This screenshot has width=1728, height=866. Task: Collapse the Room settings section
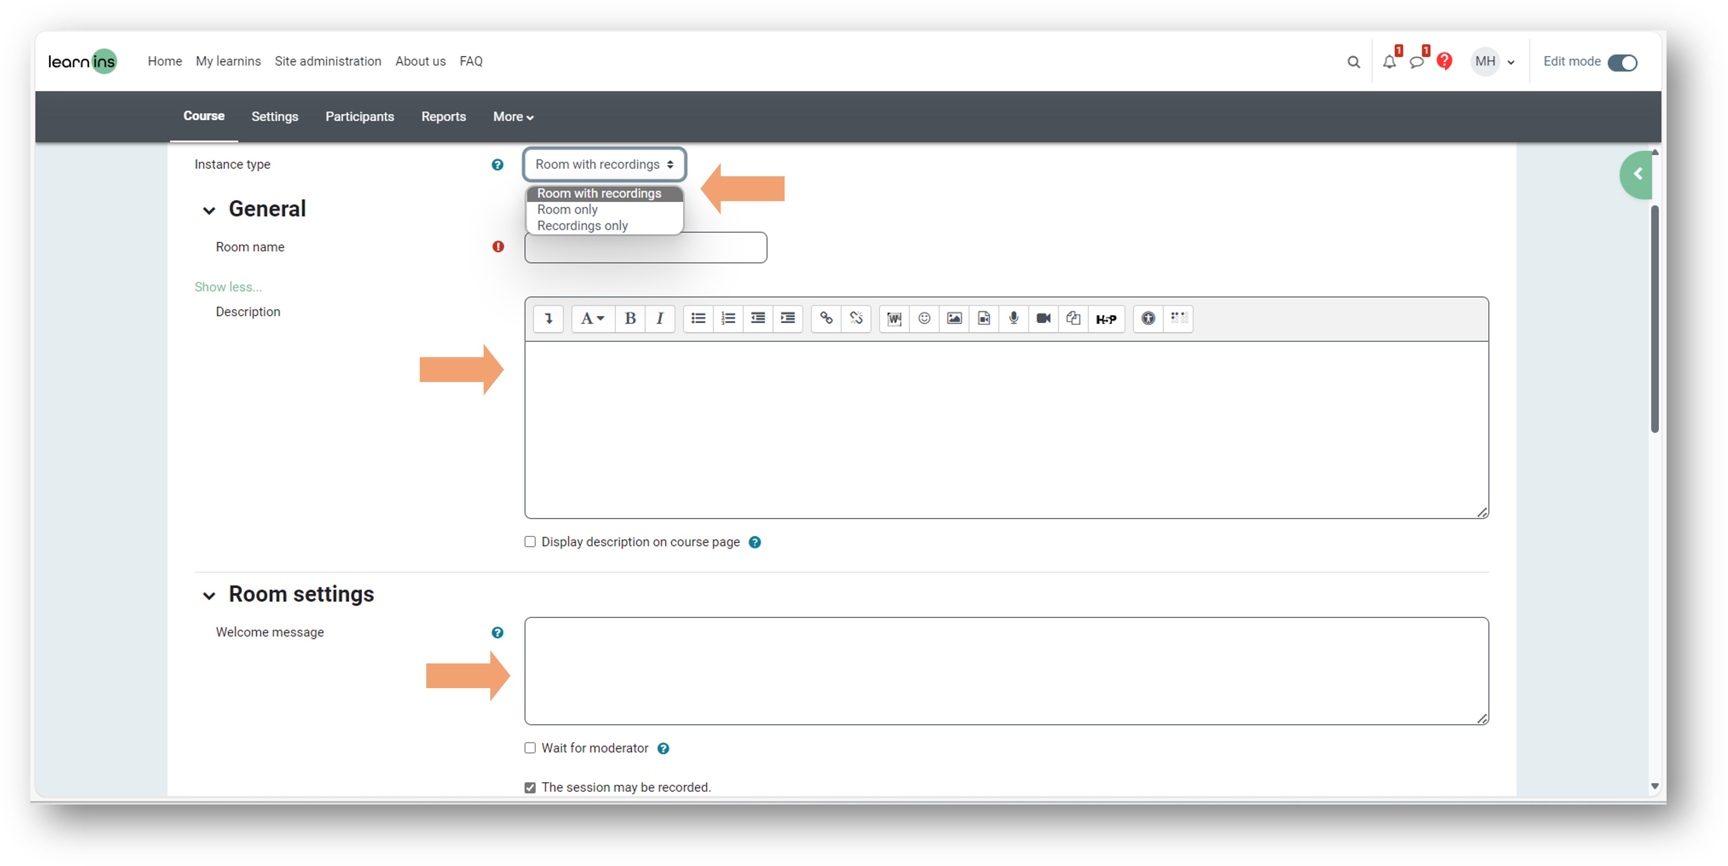209,595
